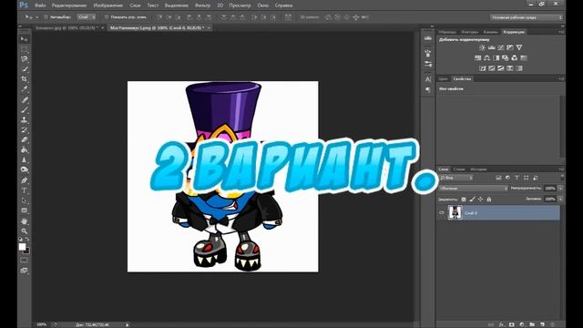Switch to the first document tab
Viewport: 583px width, 328px height.
(x=66, y=28)
